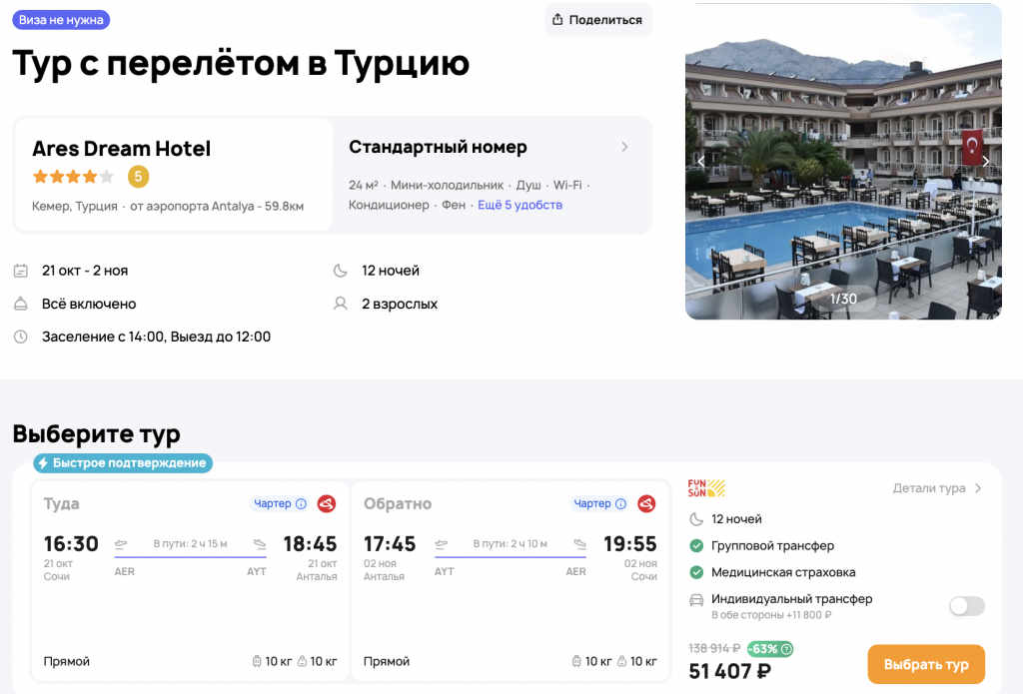This screenshot has width=1023, height=694.
Task: Expand Стандартный номер details chevron
Action: [x=625, y=147]
